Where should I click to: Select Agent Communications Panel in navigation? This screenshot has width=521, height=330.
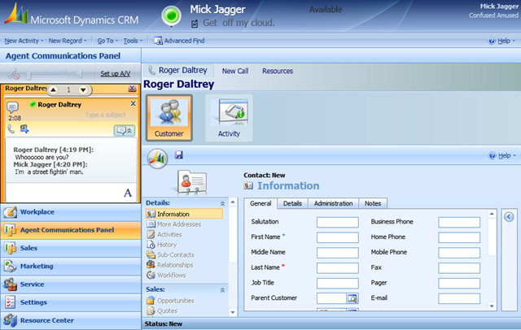click(x=71, y=230)
